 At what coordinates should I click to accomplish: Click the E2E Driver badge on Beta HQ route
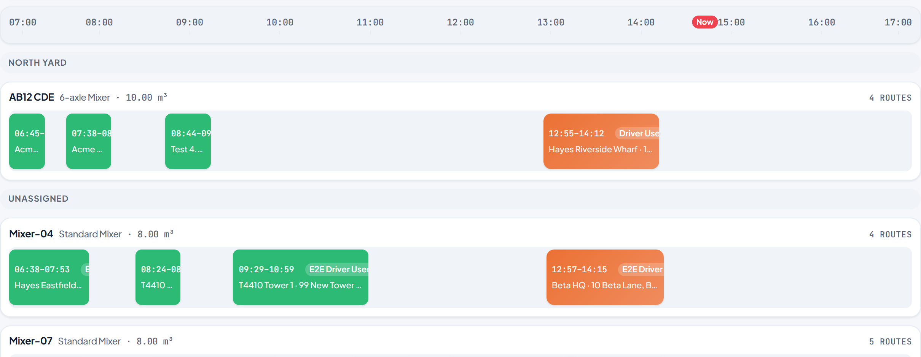coord(641,269)
